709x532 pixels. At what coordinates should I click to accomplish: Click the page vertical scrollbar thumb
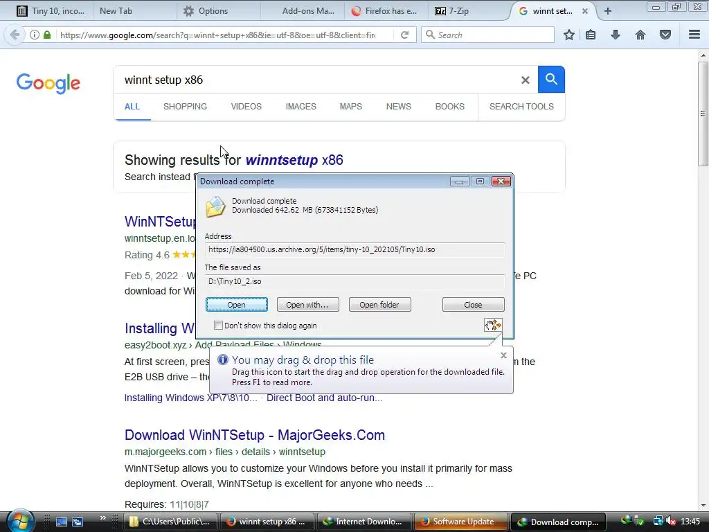tap(703, 113)
